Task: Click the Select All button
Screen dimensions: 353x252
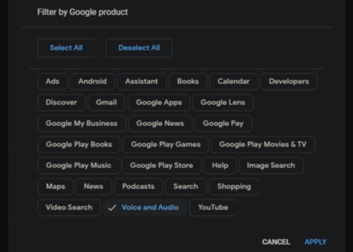Action: point(66,48)
